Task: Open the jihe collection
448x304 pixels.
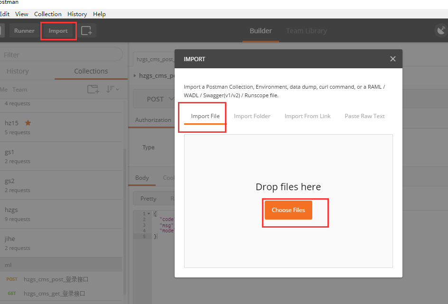Action: pos(61,243)
